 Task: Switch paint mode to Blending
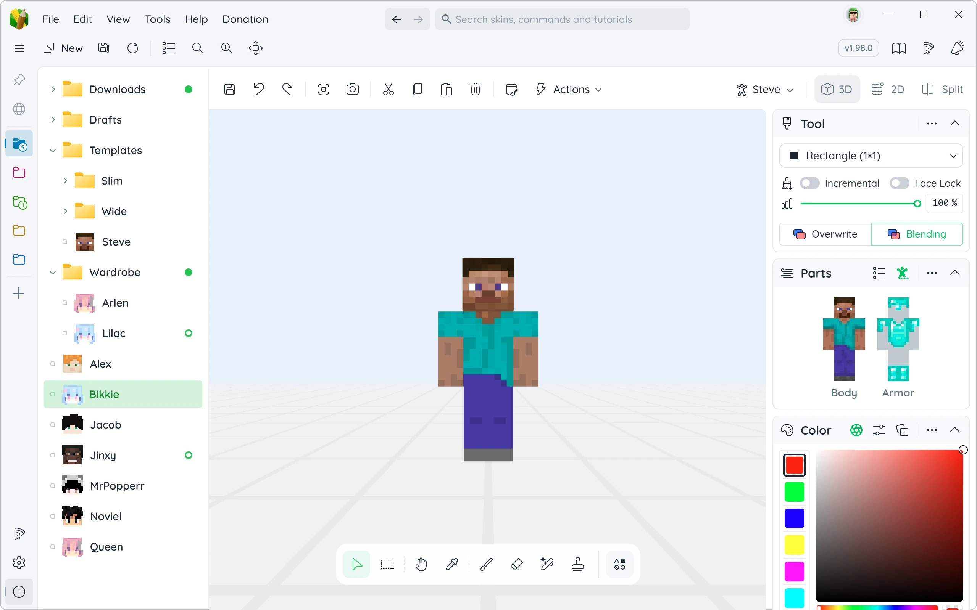pyautogui.click(x=917, y=234)
